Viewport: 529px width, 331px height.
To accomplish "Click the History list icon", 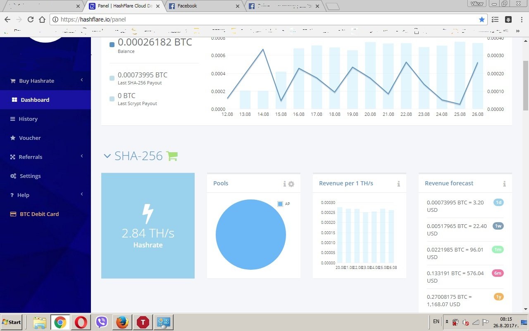I will (13, 119).
